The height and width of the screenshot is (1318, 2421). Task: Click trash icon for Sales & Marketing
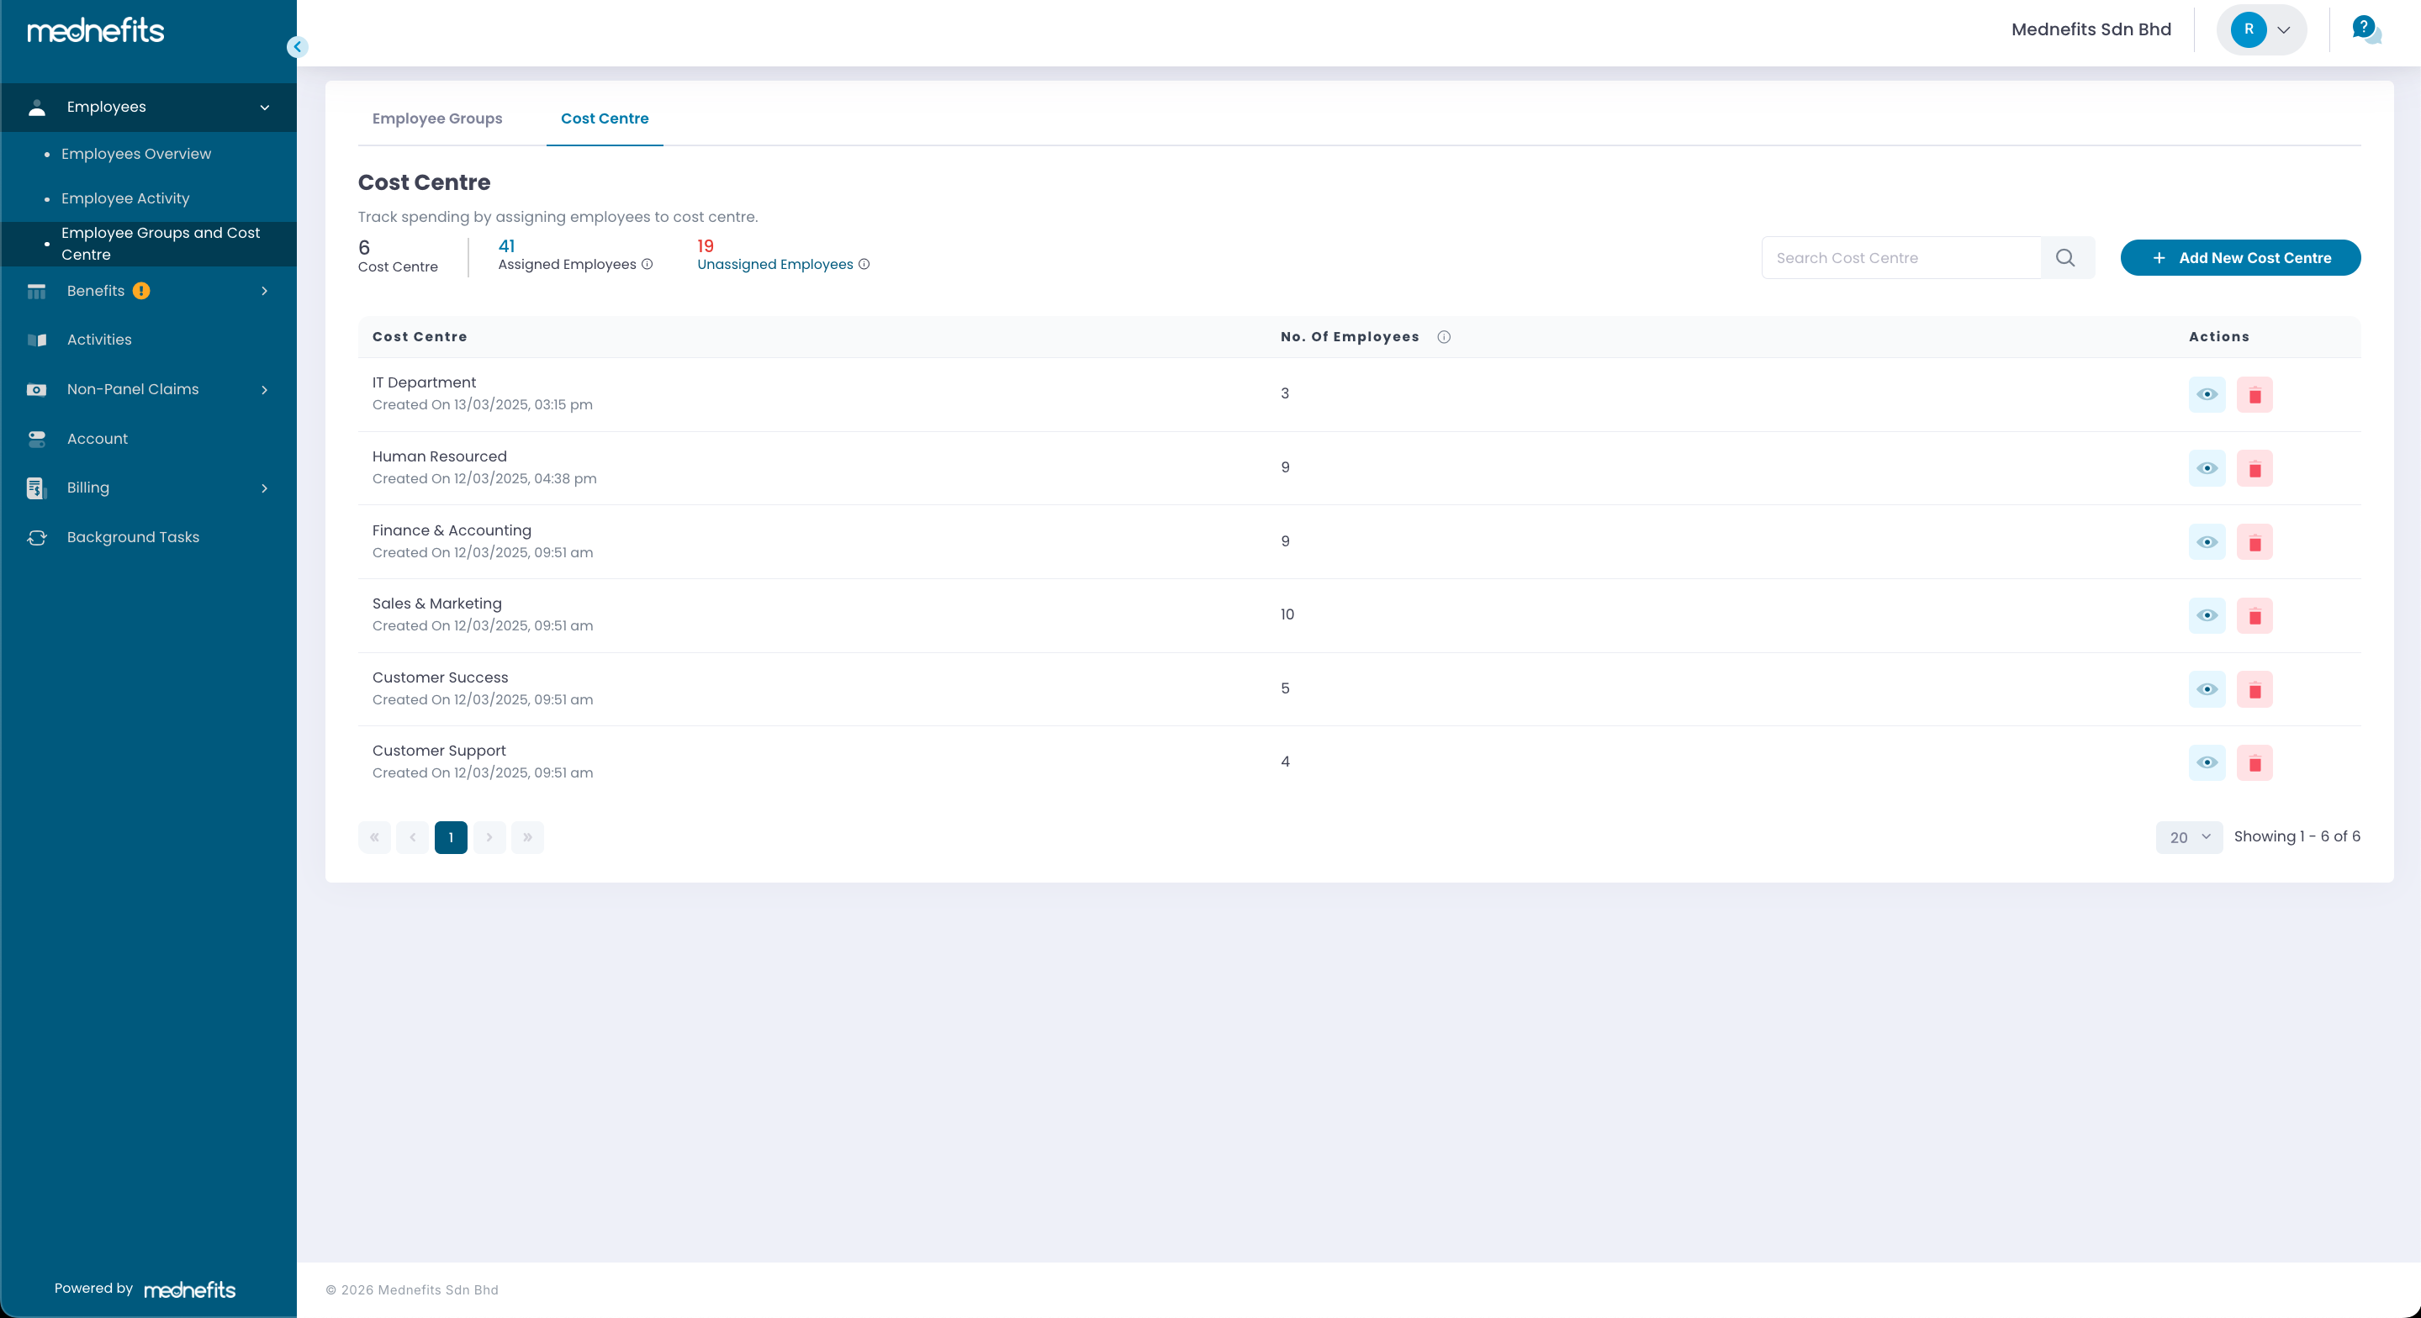pyautogui.click(x=2254, y=616)
